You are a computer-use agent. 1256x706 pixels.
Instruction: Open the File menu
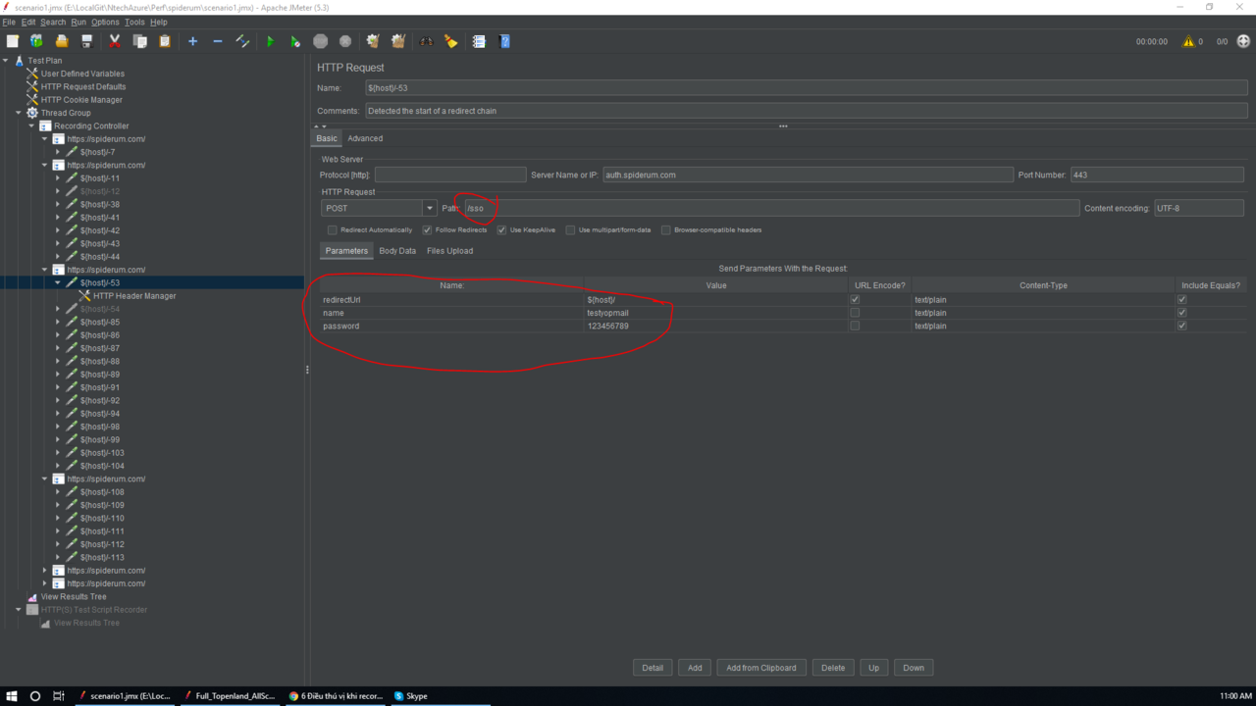point(9,22)
